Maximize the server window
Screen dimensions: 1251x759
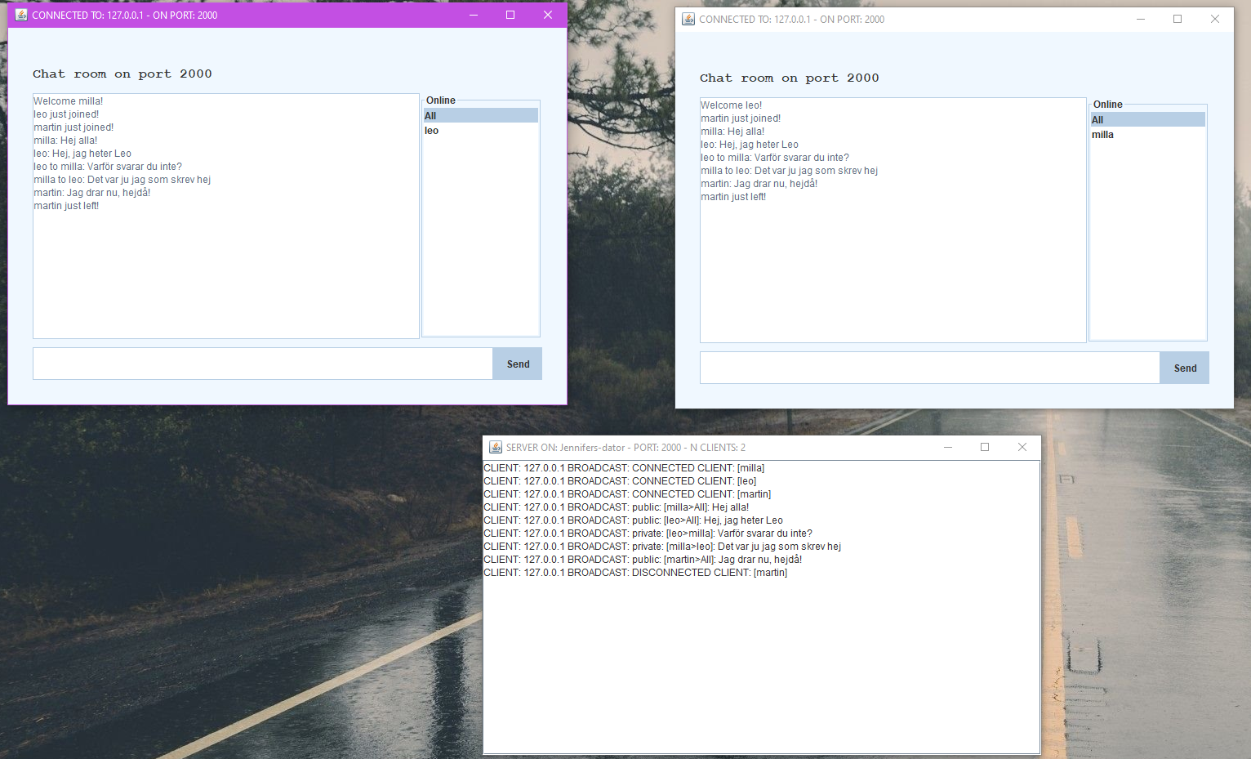[x=985, y=447]
